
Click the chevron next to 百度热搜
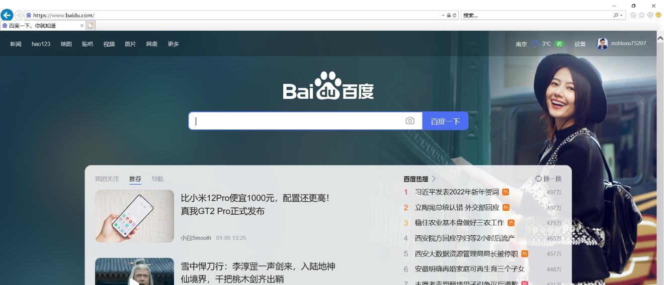tap(434, 179)
